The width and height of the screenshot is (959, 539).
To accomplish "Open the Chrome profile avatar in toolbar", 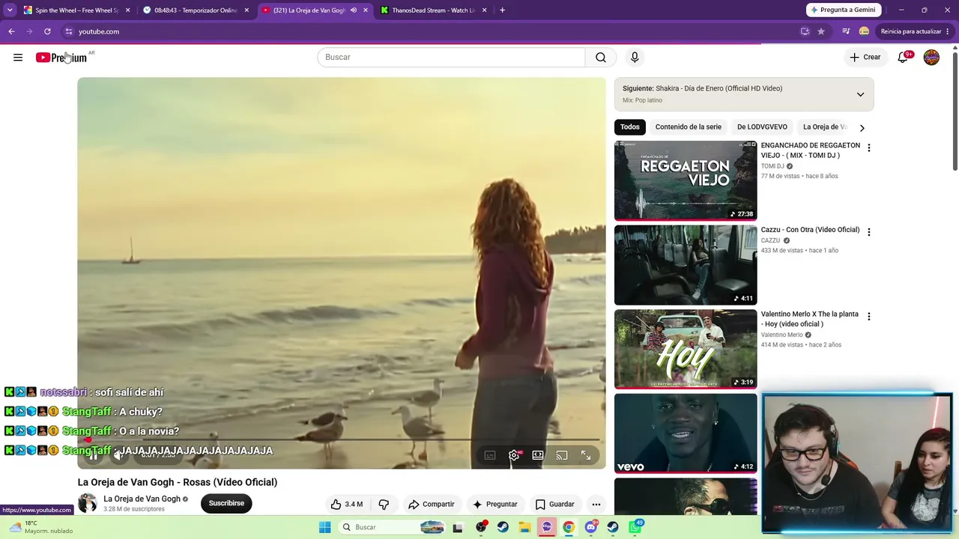I will pyautogui.click(x=864, y=31).
